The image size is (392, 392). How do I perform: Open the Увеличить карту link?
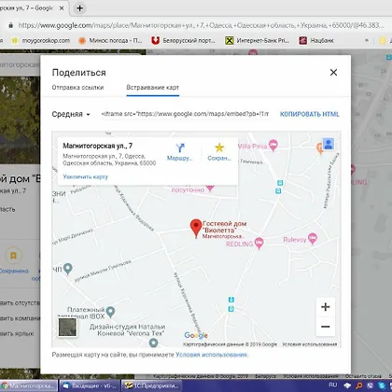[x=85, y=176]
